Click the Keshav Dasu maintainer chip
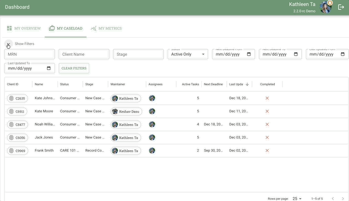This screenshot has width=349, height=201. [x=126, y=111]
